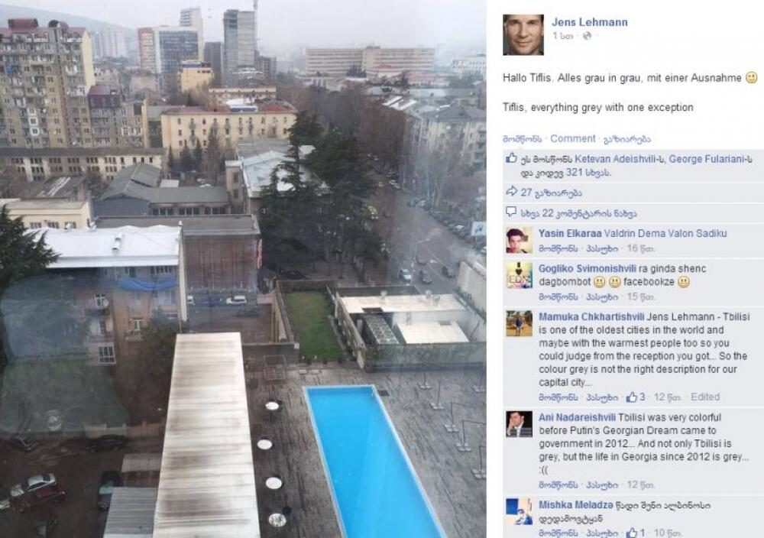Open Gogliko Svimonishvili profile link
The width and height of the screenshot is (764, 538).
587,268
